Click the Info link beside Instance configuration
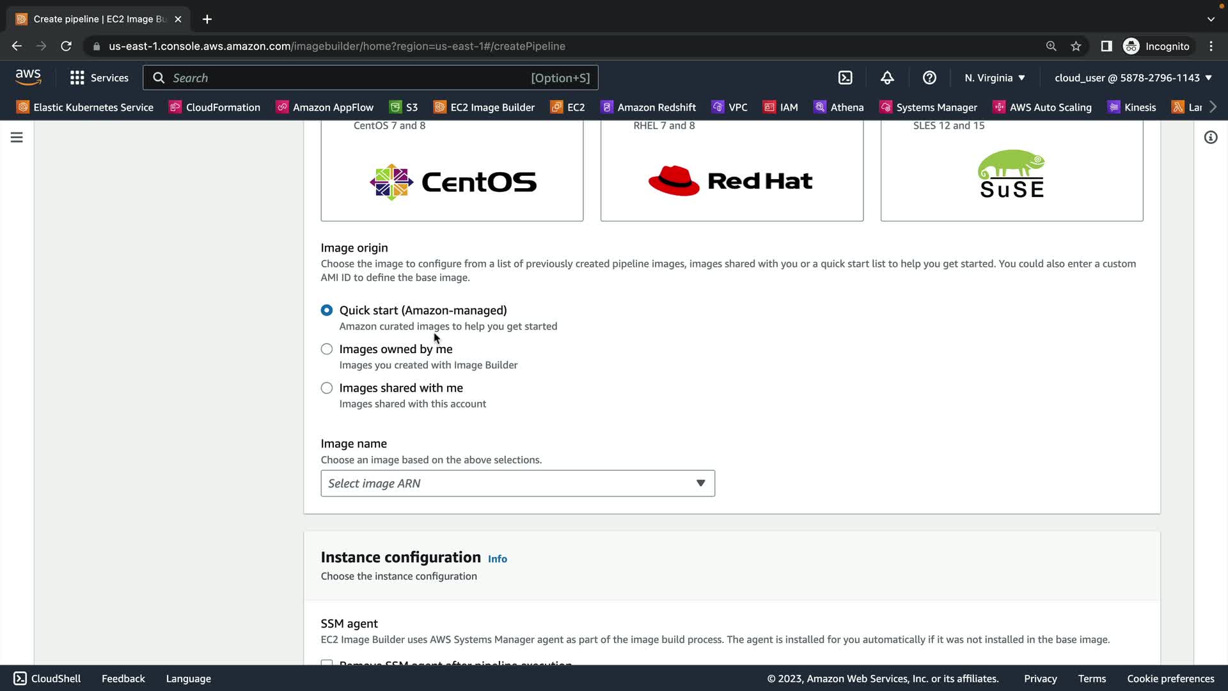 coord(497,559)
